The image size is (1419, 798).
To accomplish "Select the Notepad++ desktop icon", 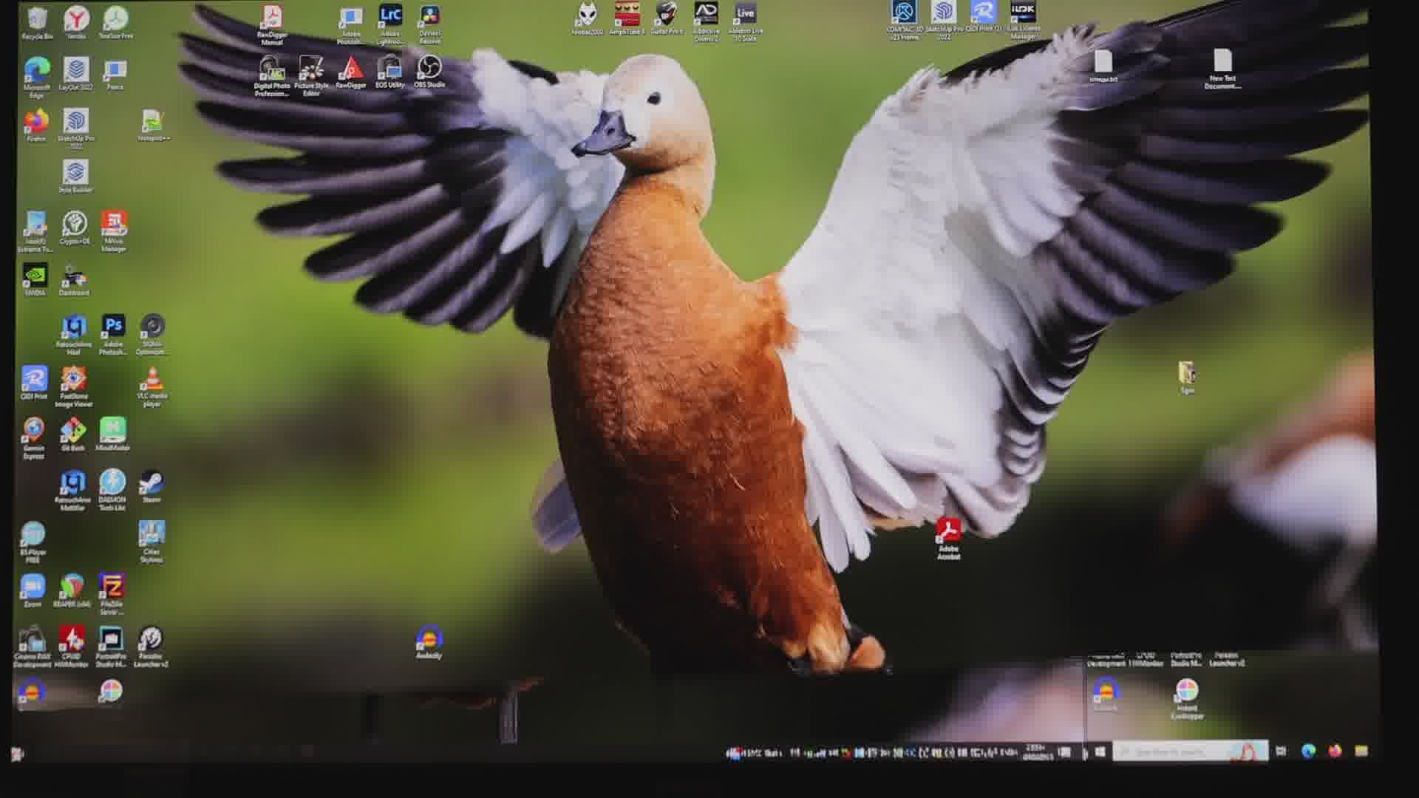I will (x=152, y=123).
